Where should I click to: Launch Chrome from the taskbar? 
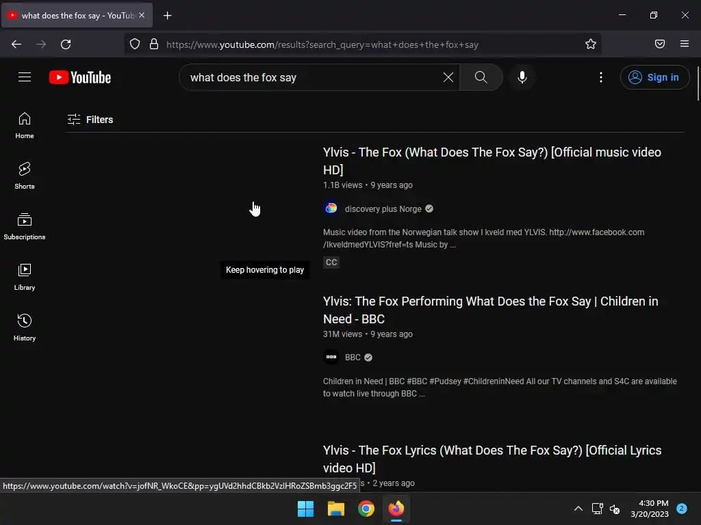366,509
